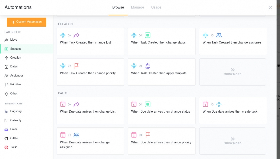
Task: Select the GitHub integration icon
Action: [7, 138]
